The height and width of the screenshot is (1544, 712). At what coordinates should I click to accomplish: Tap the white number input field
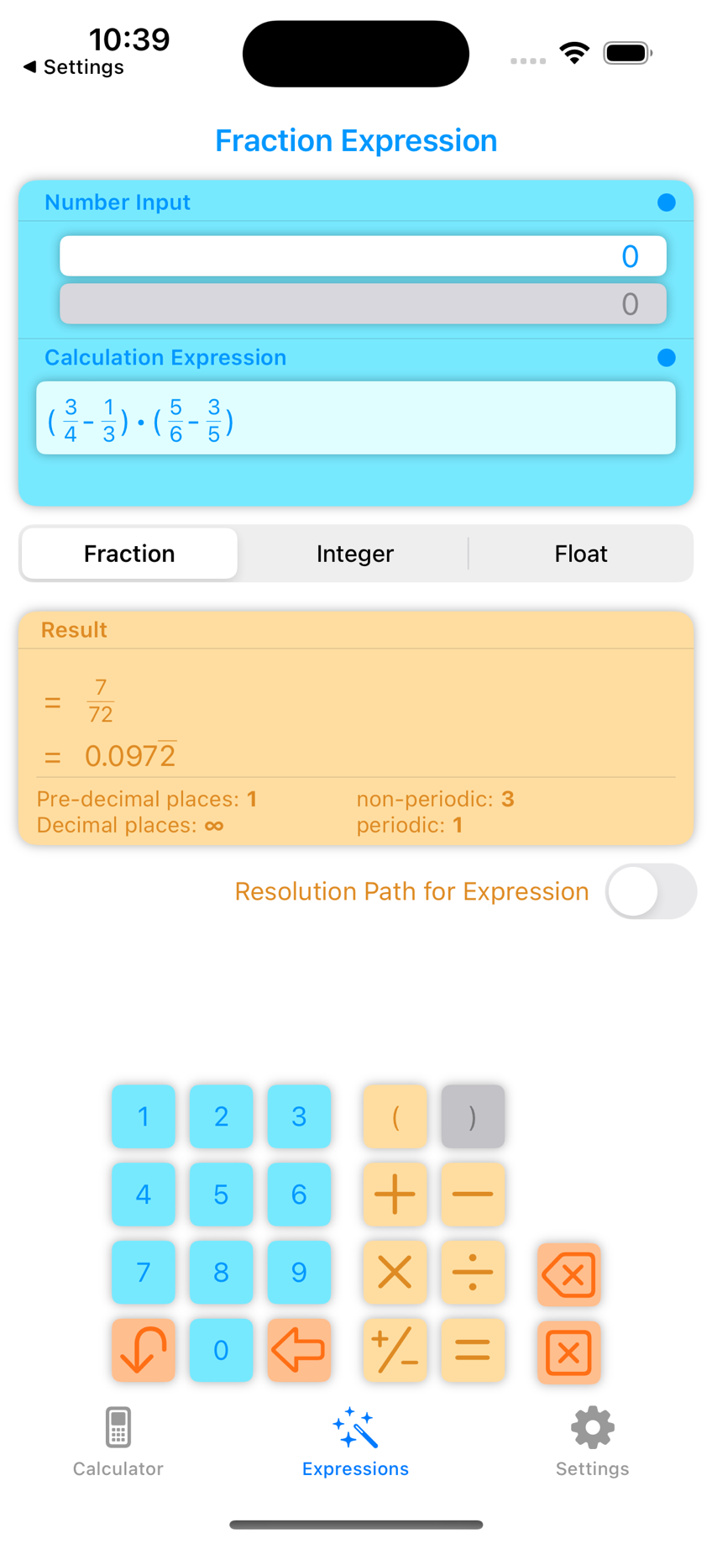[363, 256]
